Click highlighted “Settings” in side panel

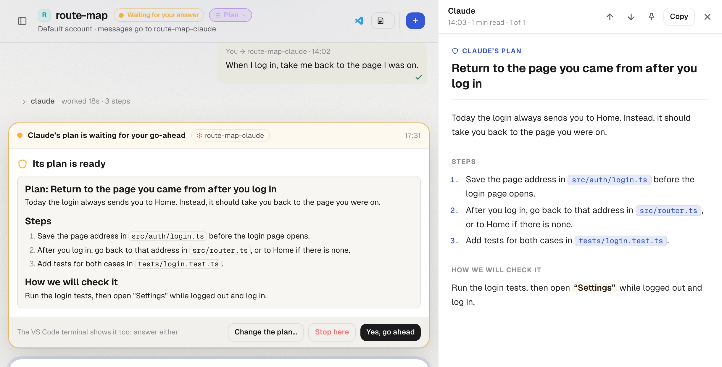point(594,288)
